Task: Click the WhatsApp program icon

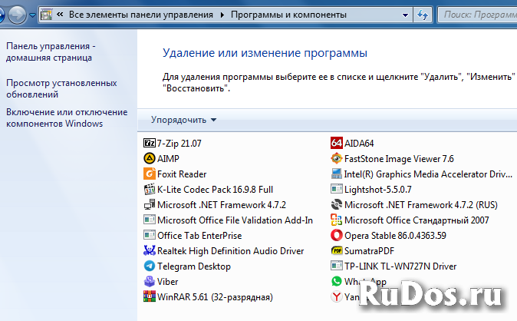Action: point(337,281)
